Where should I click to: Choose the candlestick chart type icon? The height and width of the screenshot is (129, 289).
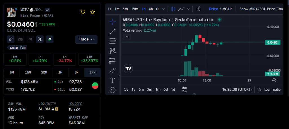(x=173, y=9)
